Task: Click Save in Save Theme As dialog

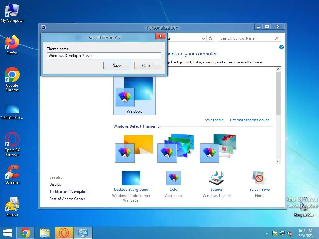Action: pyautogui.click(x=117, y=66)
